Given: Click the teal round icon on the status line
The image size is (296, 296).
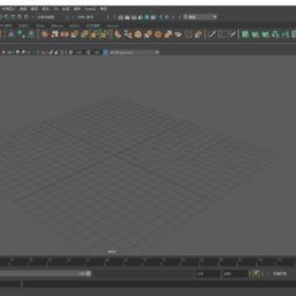Looking at the screenshot, I should point(147,17).
